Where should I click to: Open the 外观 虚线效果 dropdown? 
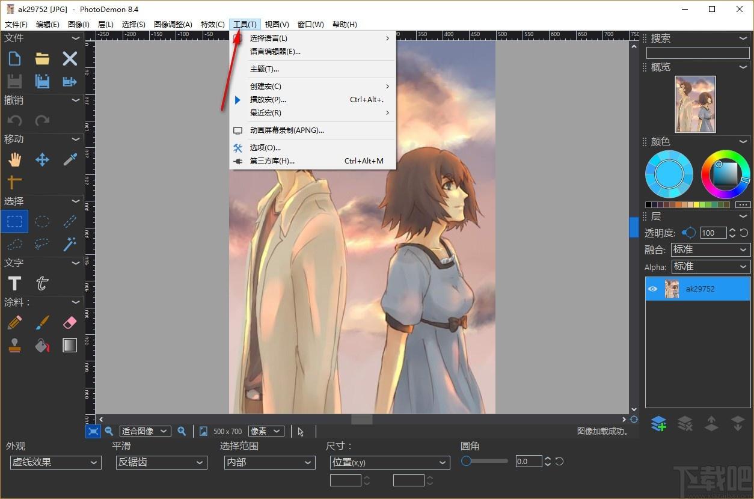point(55,462)
